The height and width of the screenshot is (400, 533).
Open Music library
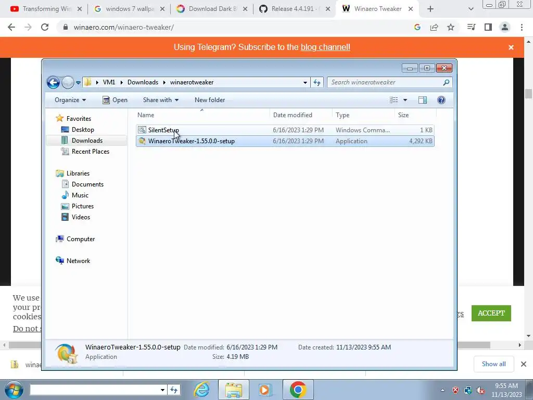pyautogui.click(x=80, y=195)
